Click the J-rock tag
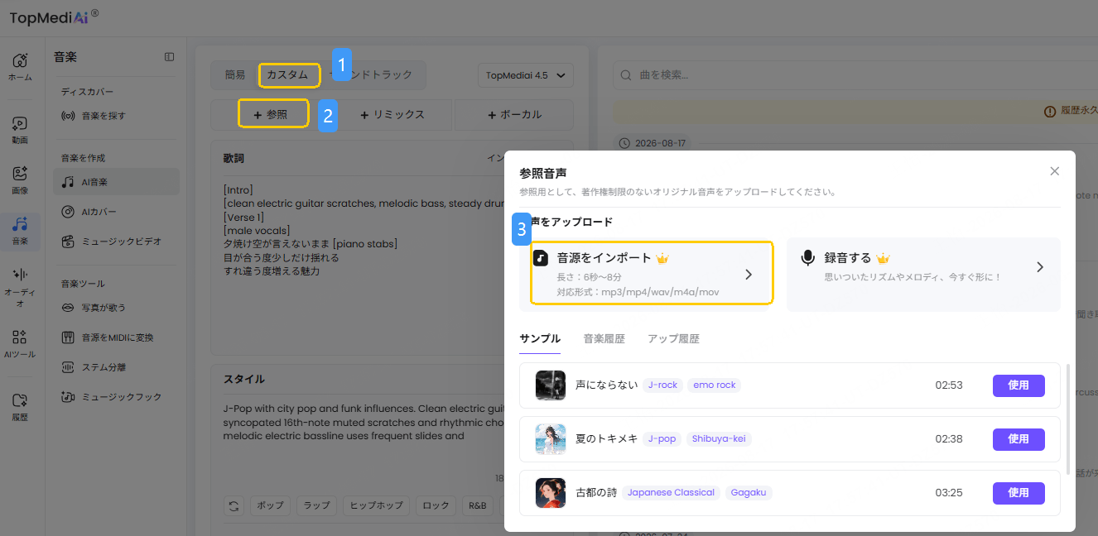The image size is (1098, 536). pos(662,385)
